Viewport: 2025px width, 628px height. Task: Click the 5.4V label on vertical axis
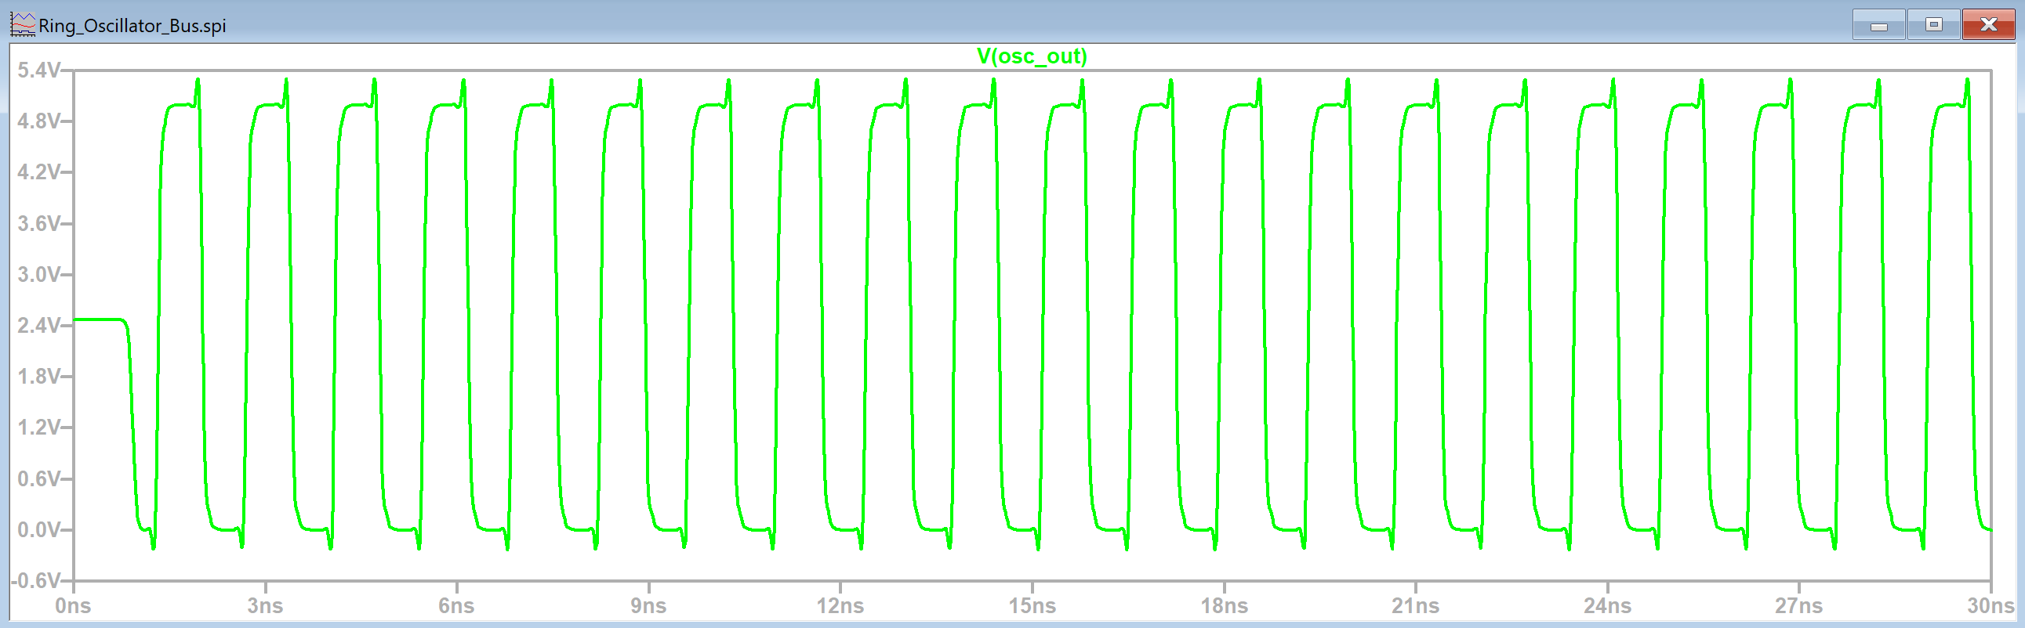coord(38,70)
